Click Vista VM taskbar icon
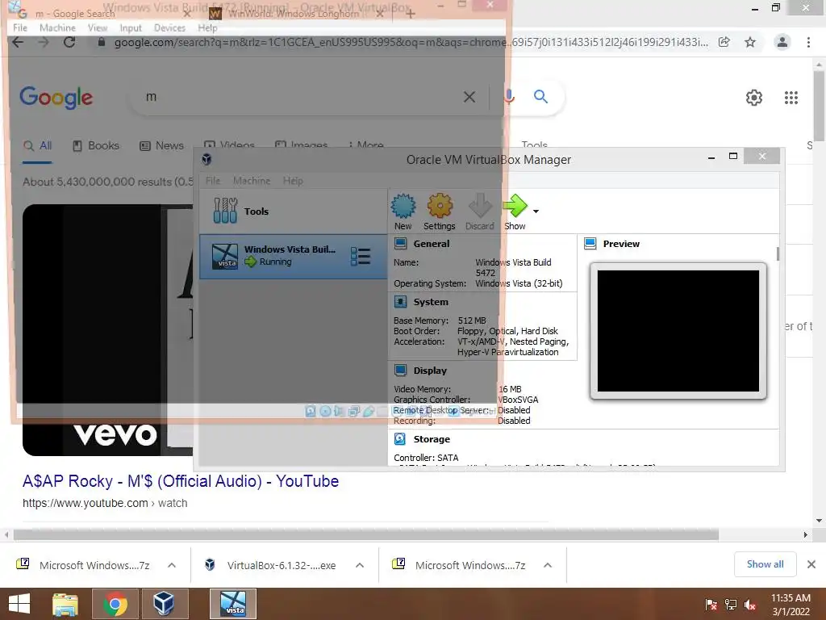 click(x=233, y=604)
